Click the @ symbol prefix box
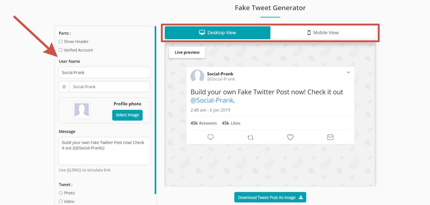The height and width of the screenshot is (205, 430). (x=64, y=87)
